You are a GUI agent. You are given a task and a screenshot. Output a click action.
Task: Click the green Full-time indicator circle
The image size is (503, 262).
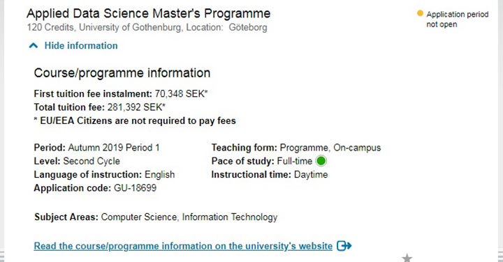(321, 161)
